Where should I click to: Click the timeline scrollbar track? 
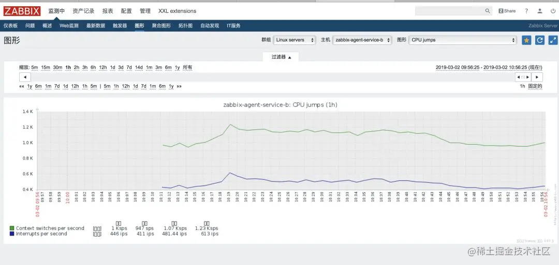(x=273, y=77)
